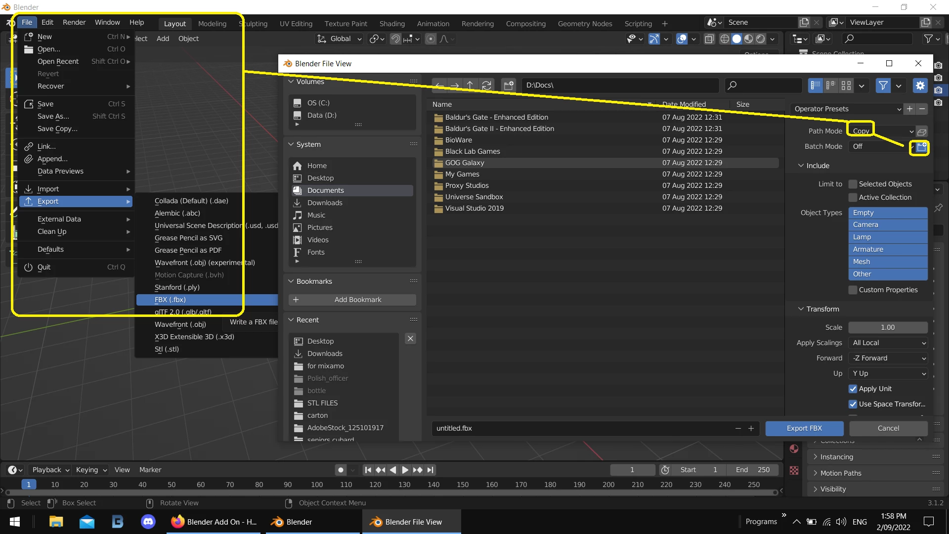The image size is (949, 534).
Task: Go to parent directory arrow
Action: (470, 85)
